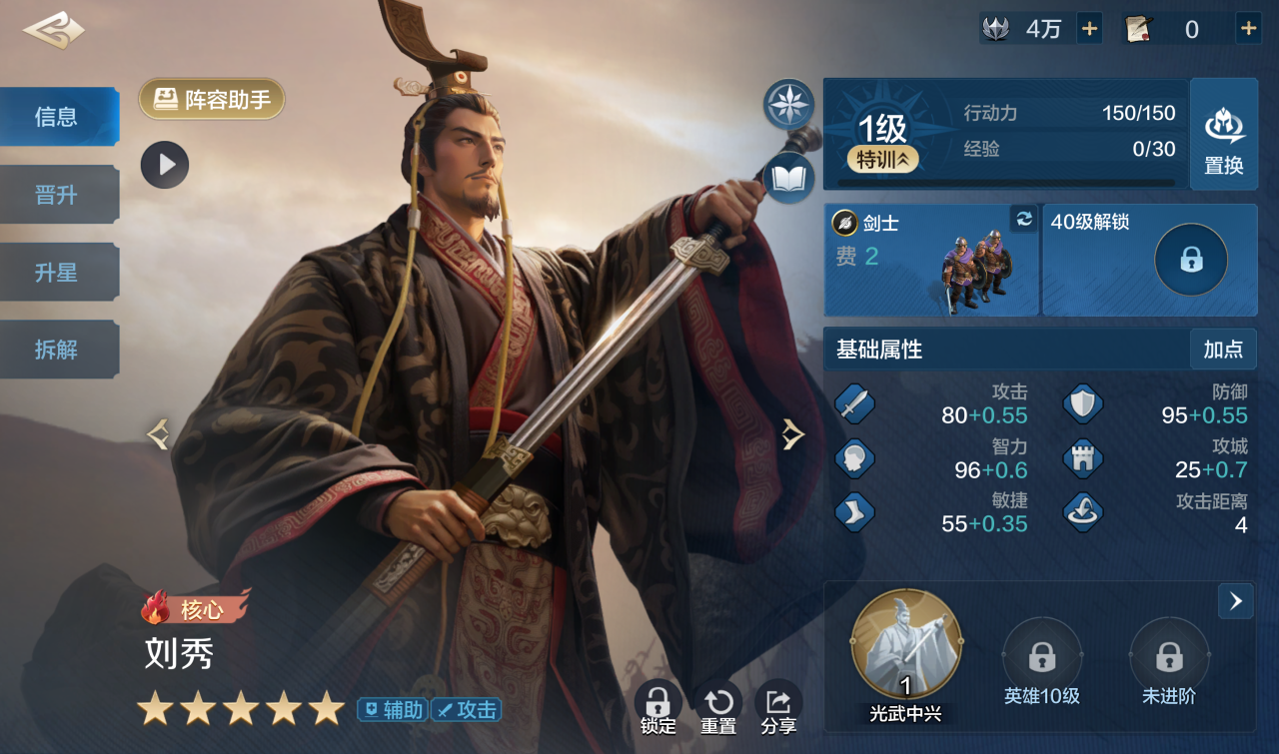
Task: Open the compass star icon beside portrait
Action: [x=789, y=104]
